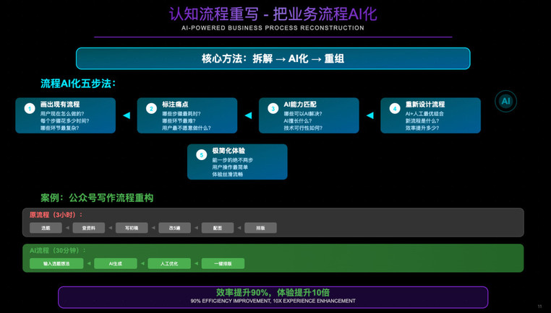
Task: Click the number 3 circle badge
Action: 273,108
